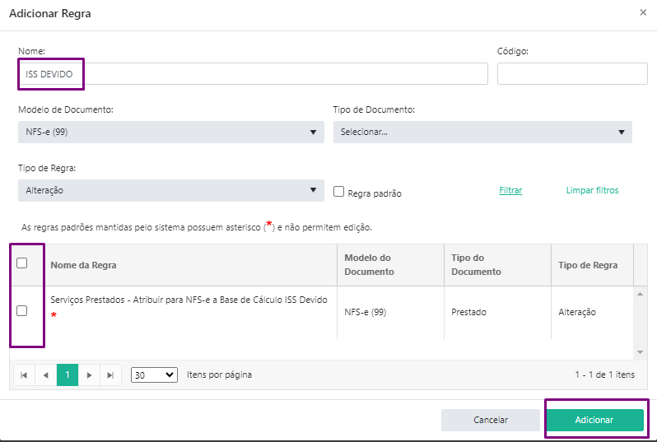Go to previous page arrow
The image size is (657, 442).
pos(45,375)
